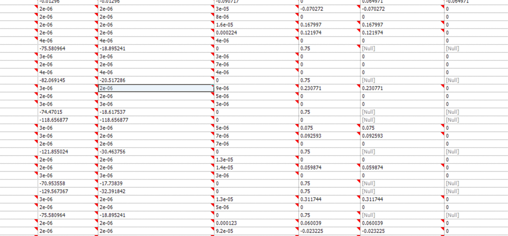Viewport: 508px width, 236px height.
Task: Click the 0.059874 cell adjacent to 1.4e-05
Action: pos(330,167)
